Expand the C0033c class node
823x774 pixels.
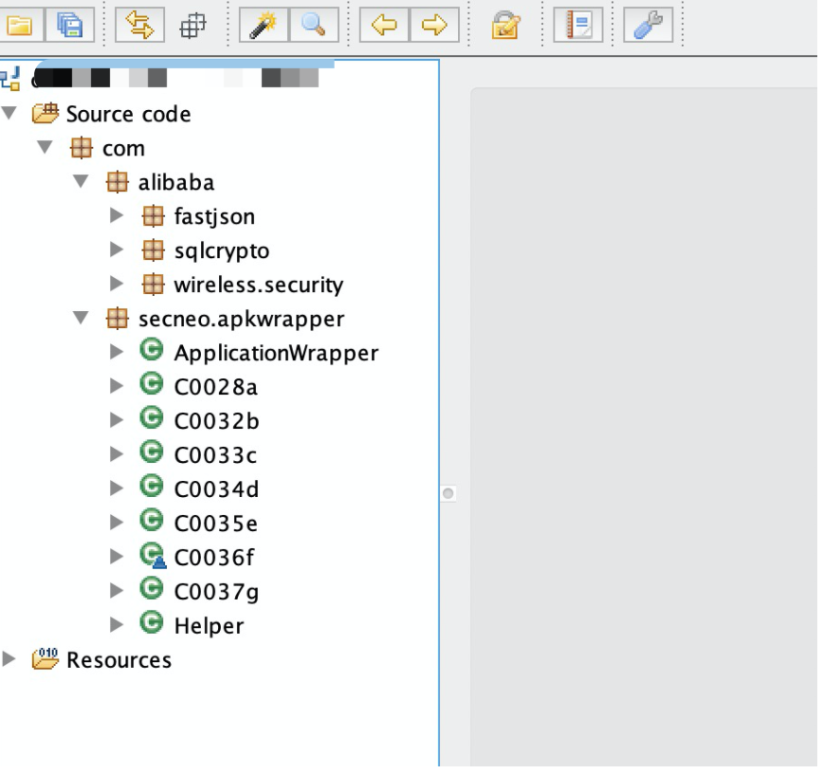pyautogui.click(x=117, y=454)
